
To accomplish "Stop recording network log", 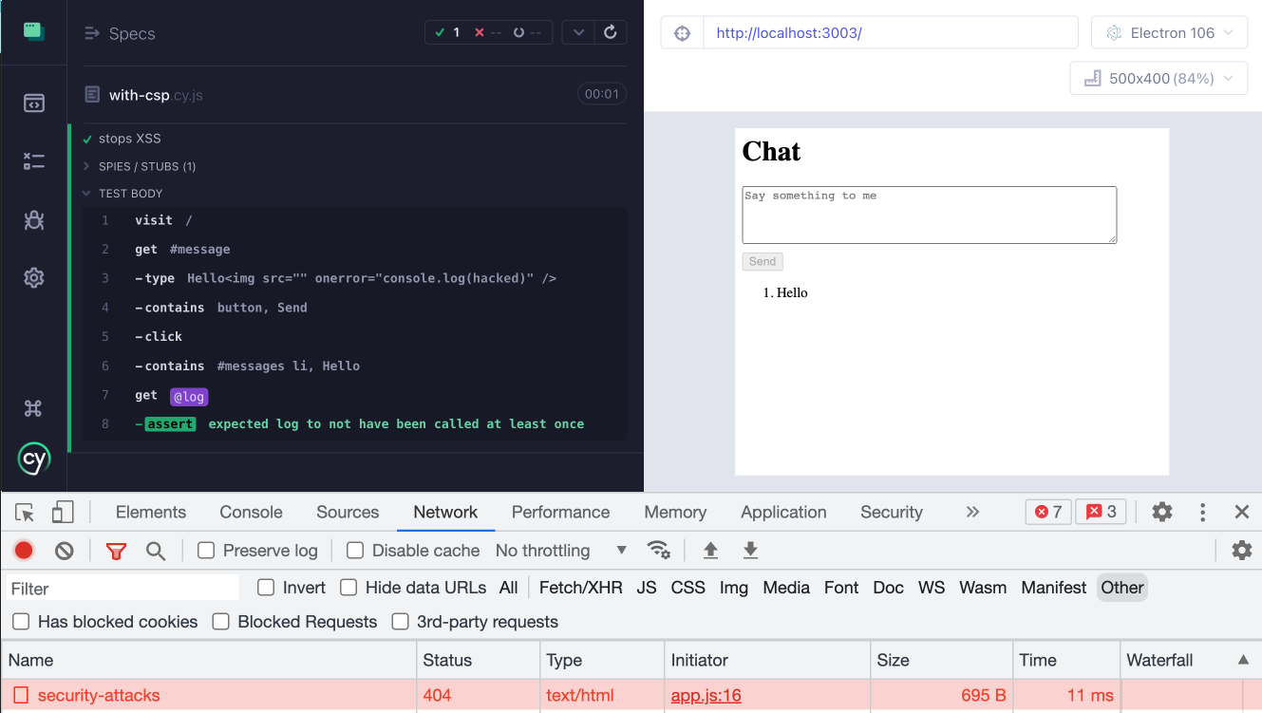I will pyautogui.click(x=24, y=551).
